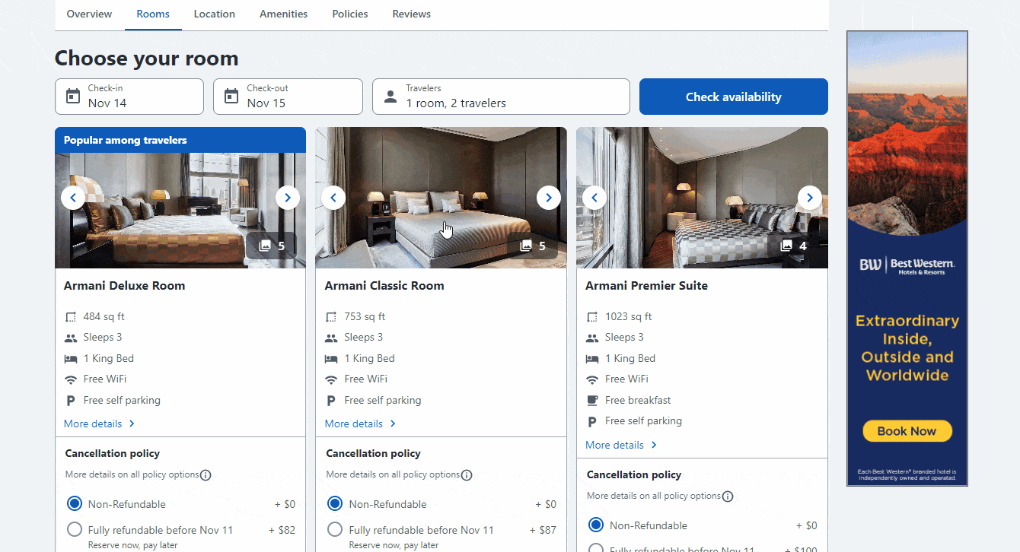This screenshot has width=1020, height=552.
Task: Click the 'Free breakfast' text
Action: (638, 400)
